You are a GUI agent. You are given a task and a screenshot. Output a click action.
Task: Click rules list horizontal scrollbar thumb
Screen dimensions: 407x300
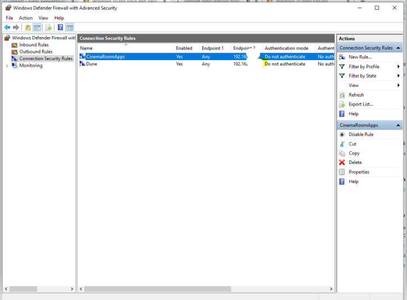coord(158,289)
